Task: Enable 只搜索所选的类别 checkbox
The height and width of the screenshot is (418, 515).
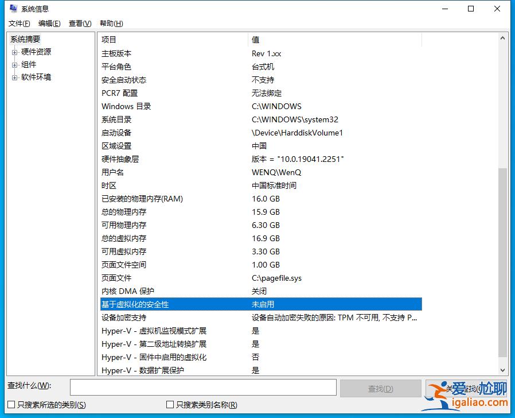Action: tap(10, 405)
